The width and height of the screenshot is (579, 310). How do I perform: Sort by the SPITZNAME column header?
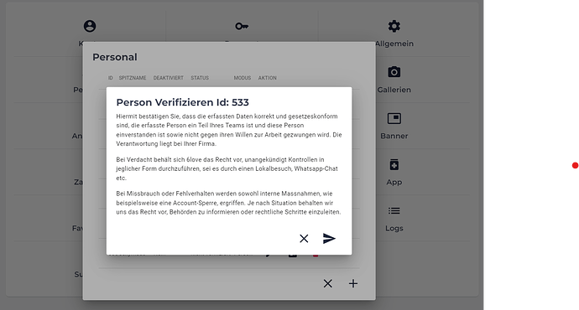(133, 78)
